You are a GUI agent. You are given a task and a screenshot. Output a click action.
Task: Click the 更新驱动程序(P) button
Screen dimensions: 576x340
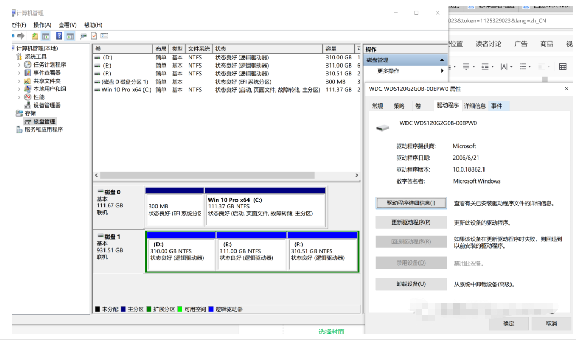411,223
